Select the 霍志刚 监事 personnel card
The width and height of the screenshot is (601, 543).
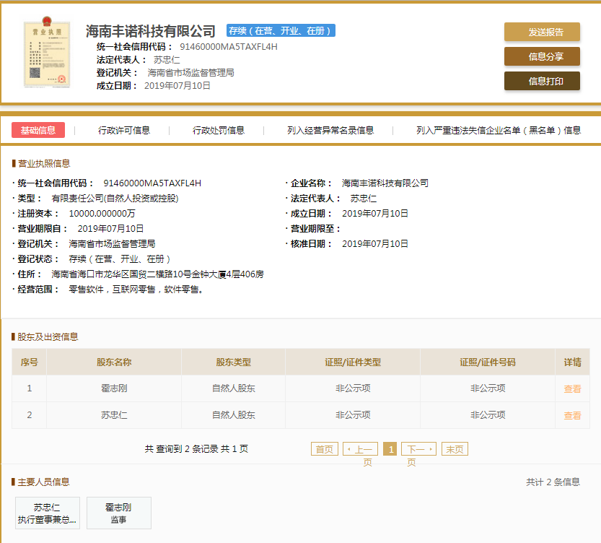118,513
